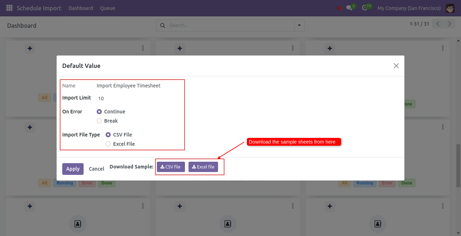Click the Schedule Import app title

click(x=39, y=8)
